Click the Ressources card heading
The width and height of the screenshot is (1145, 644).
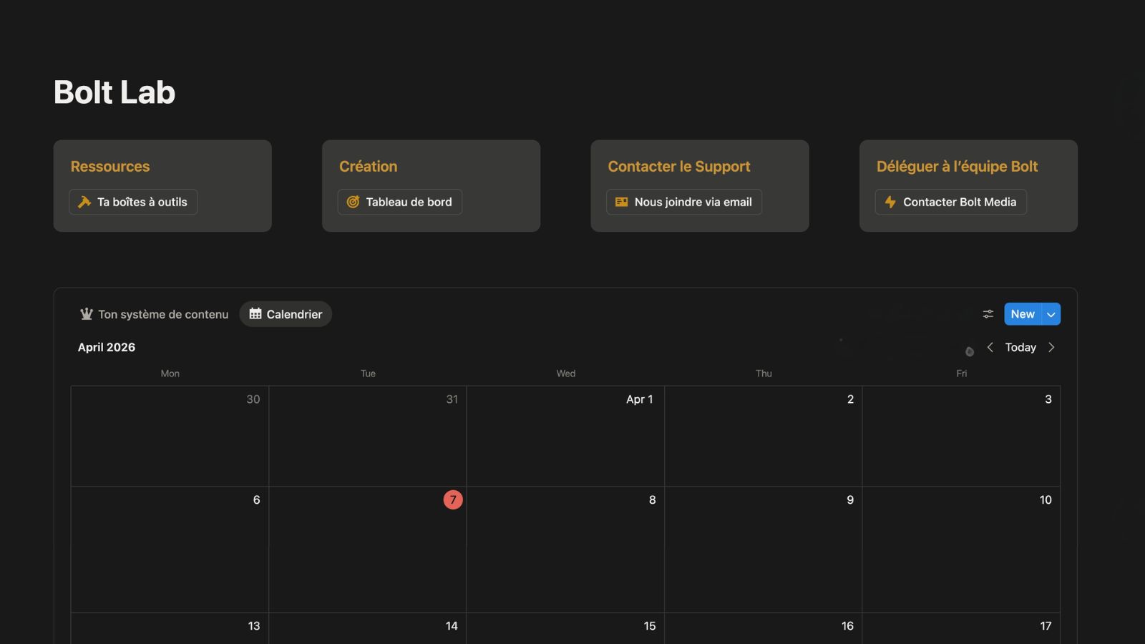coord(110,166)
